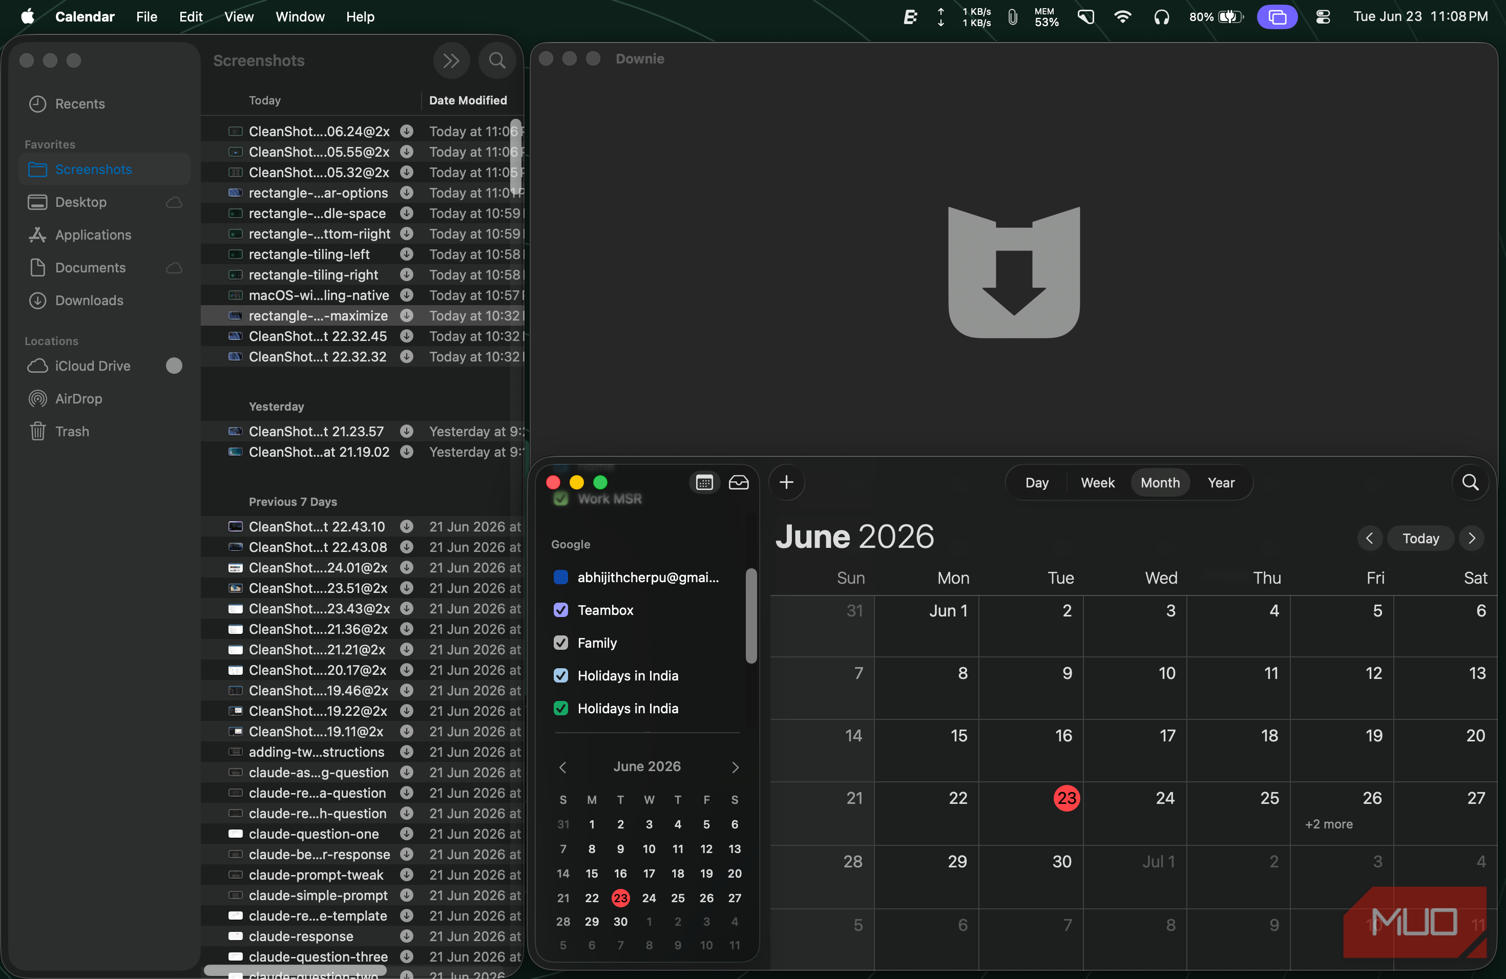This screenshot has height=979, width=1506.
Task: Click iCloud download icon for rectangle-tiling-left
Action: coord(407,254)
